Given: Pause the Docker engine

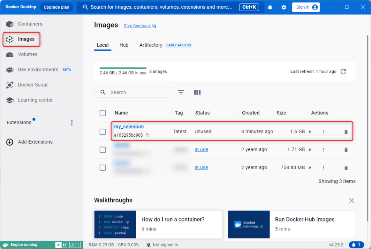Looking at the screenshot, I should click(x=64, y=245).
